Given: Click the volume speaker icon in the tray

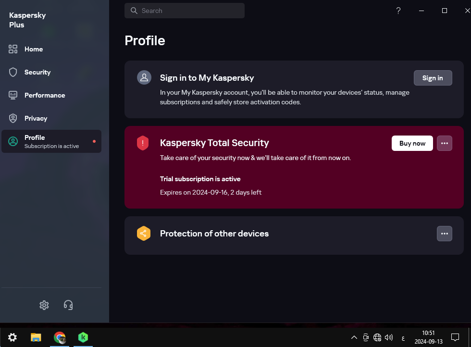Looking at the screenshot, I should coord(389,337).
